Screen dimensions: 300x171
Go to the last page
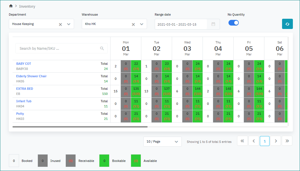click(x=287, y=141)
